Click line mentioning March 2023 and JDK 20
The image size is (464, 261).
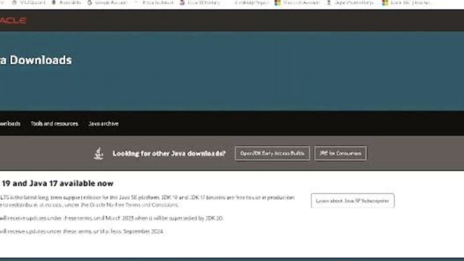(112, 218)
